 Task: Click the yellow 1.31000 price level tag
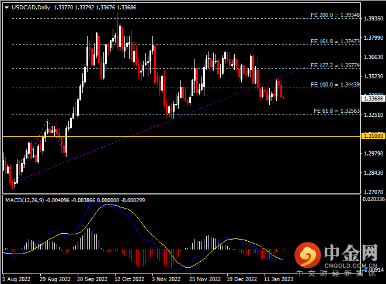(x=373, y=136)
